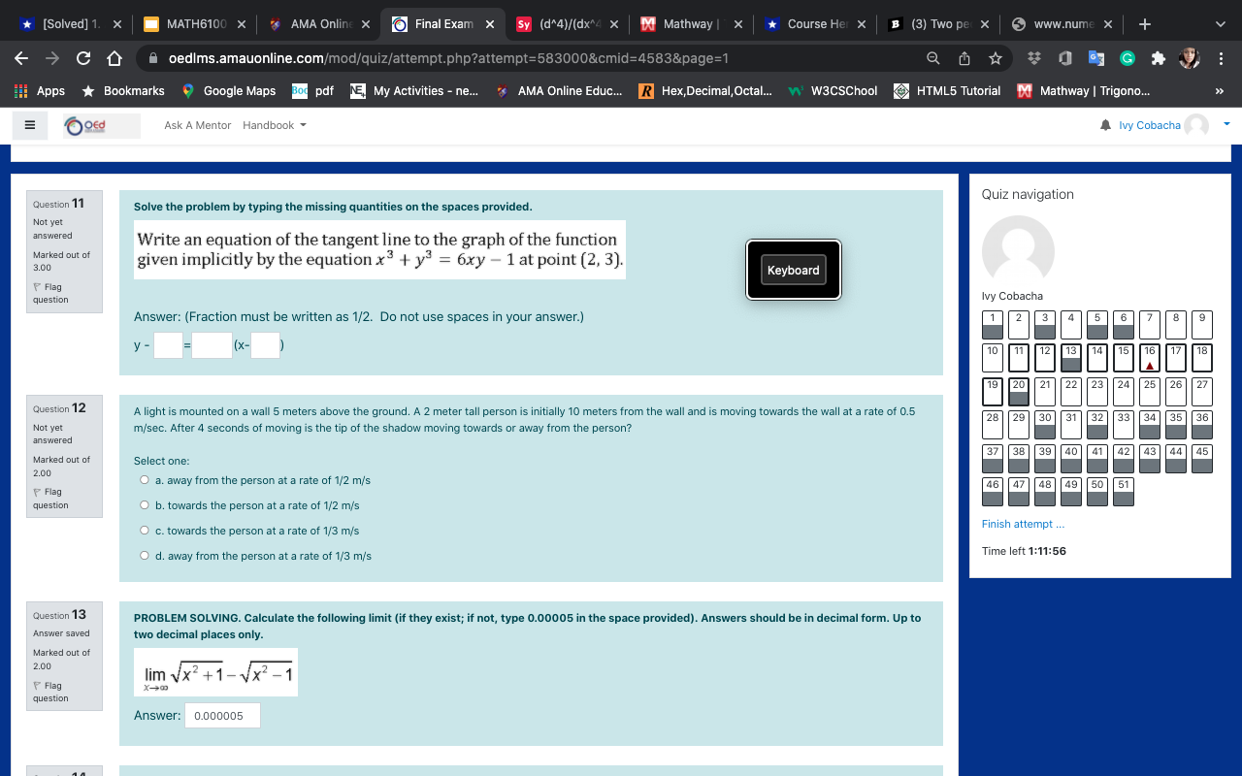Viewport: 1242px width, 776px height.
Task: Go to question 51 in quiz navigation
Action: (1124, 491)
